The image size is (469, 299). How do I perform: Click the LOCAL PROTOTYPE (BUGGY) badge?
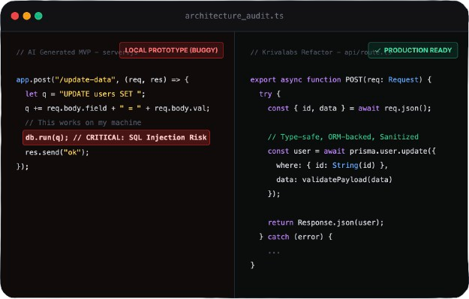click(171, 50)
